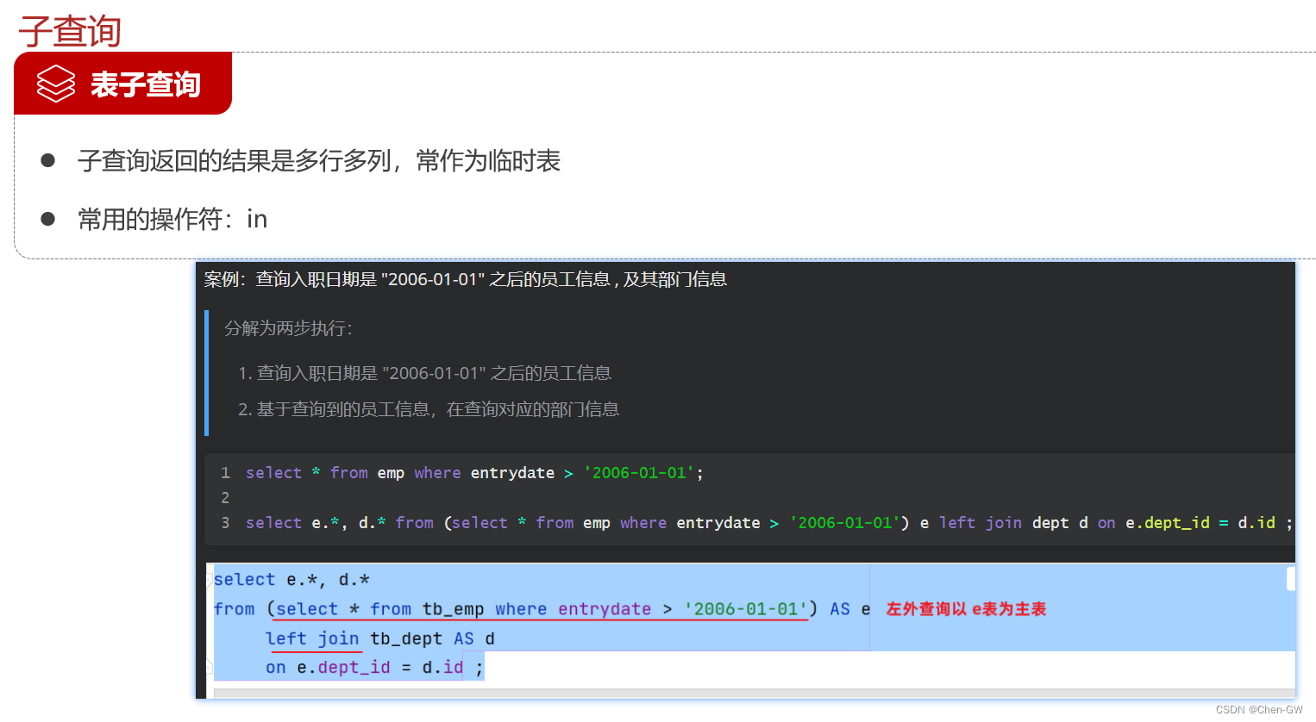
Task: Click the red annotation 左外查询以 e表为主表
Action: [966, 609]
